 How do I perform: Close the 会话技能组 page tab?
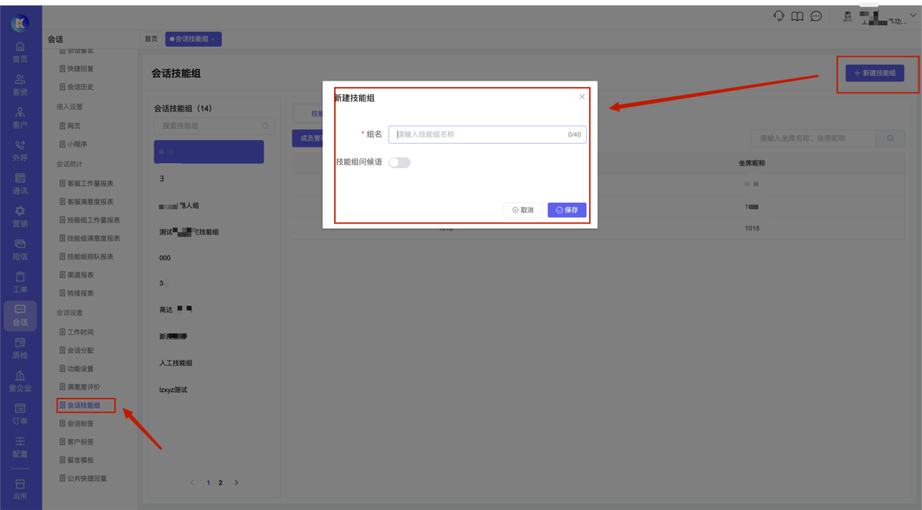(213, 39)
